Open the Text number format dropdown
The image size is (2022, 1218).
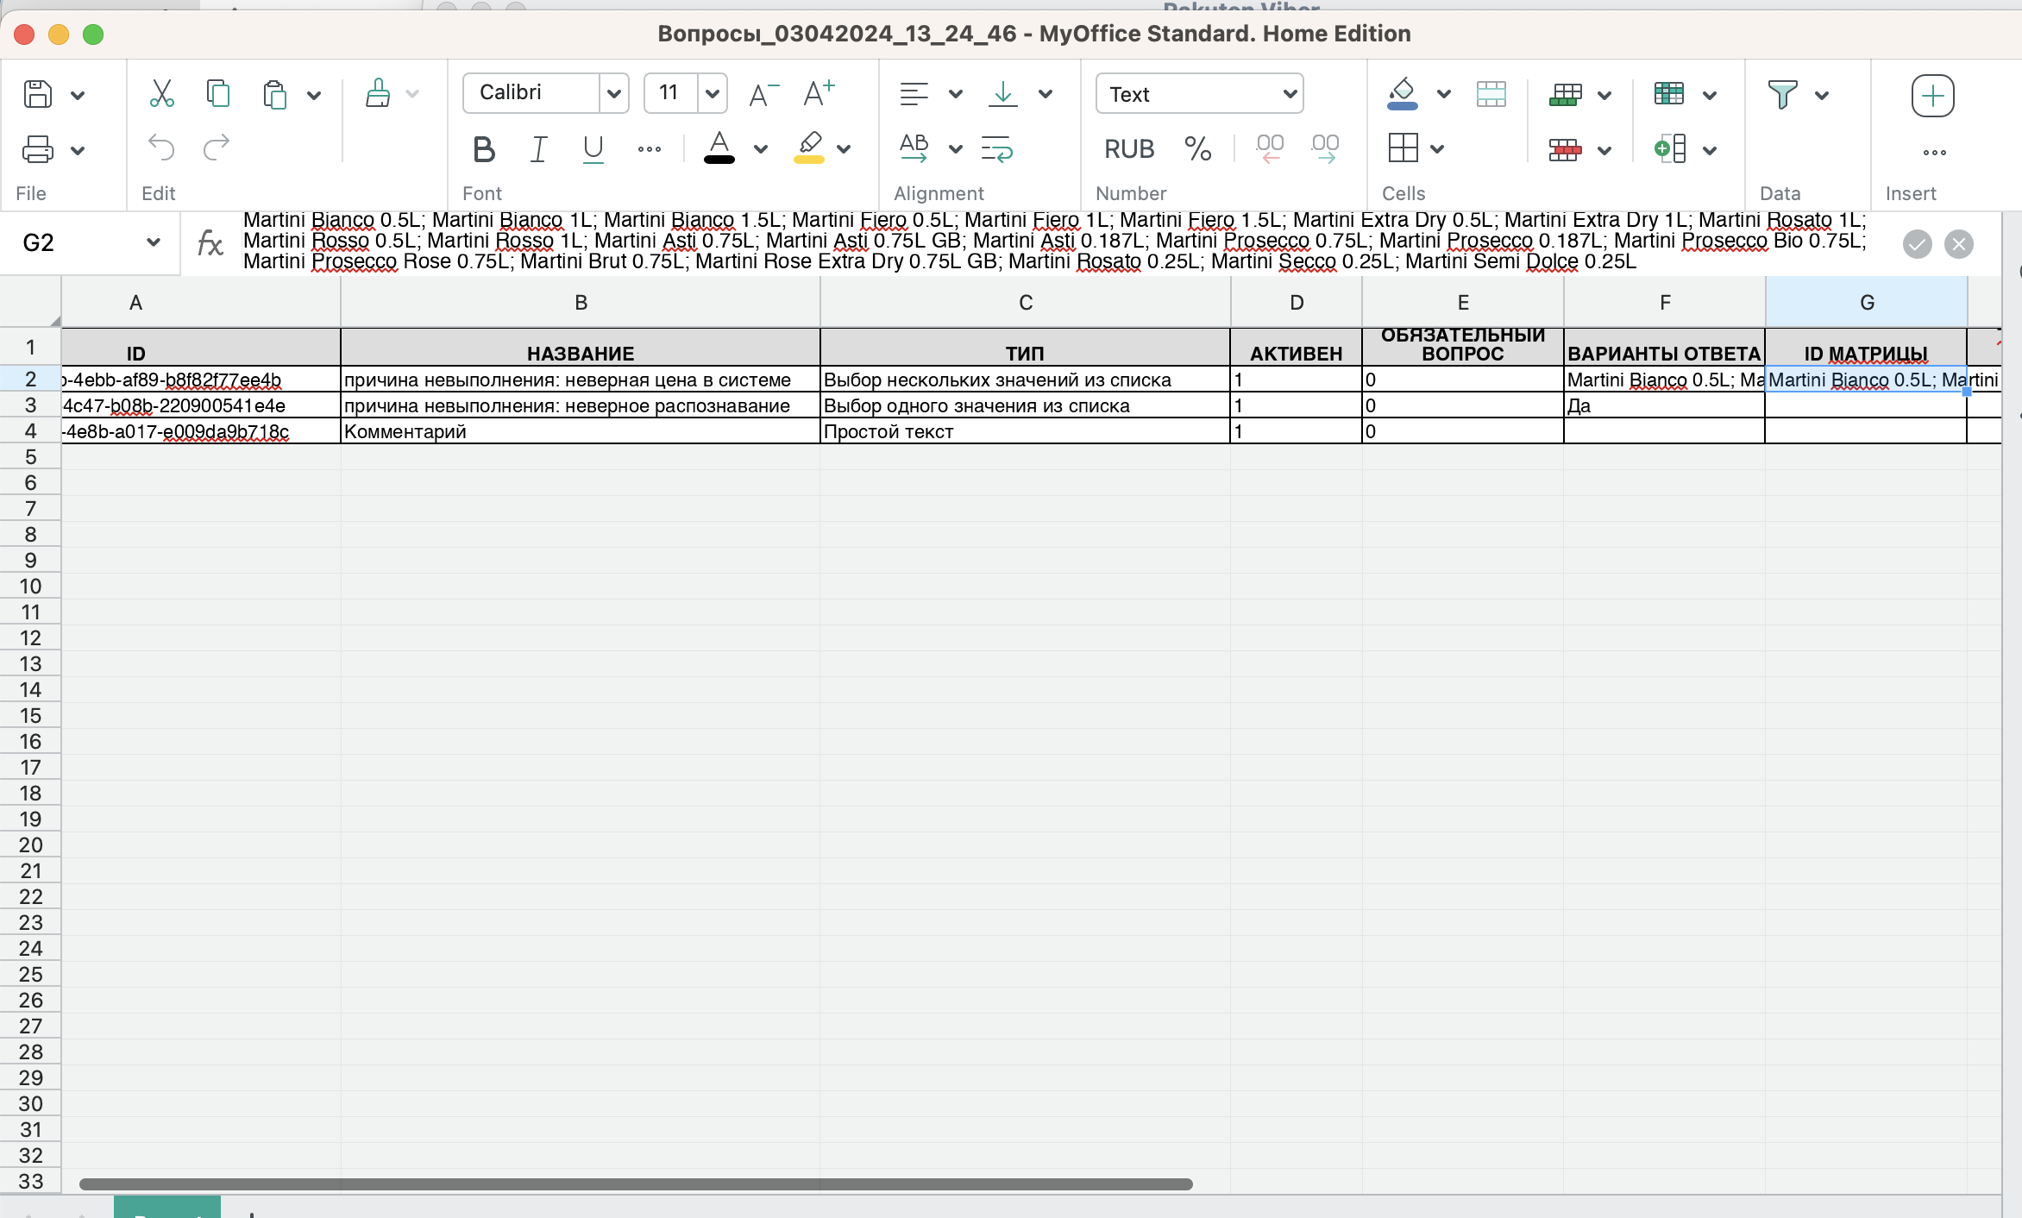(x=1199, y=93)
